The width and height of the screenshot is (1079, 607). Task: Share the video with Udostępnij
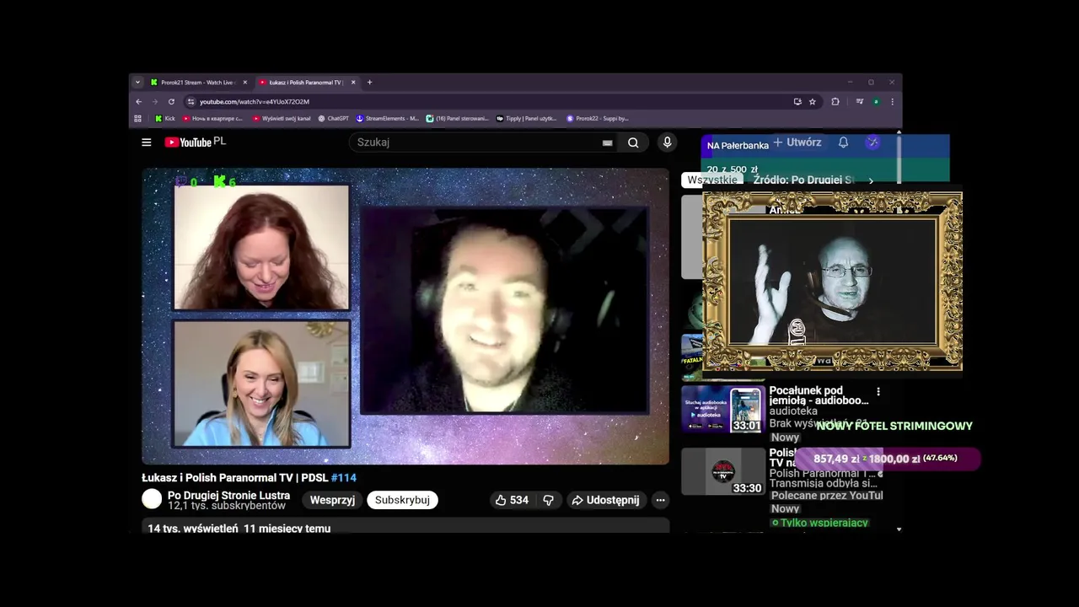[x=606, y=500]
